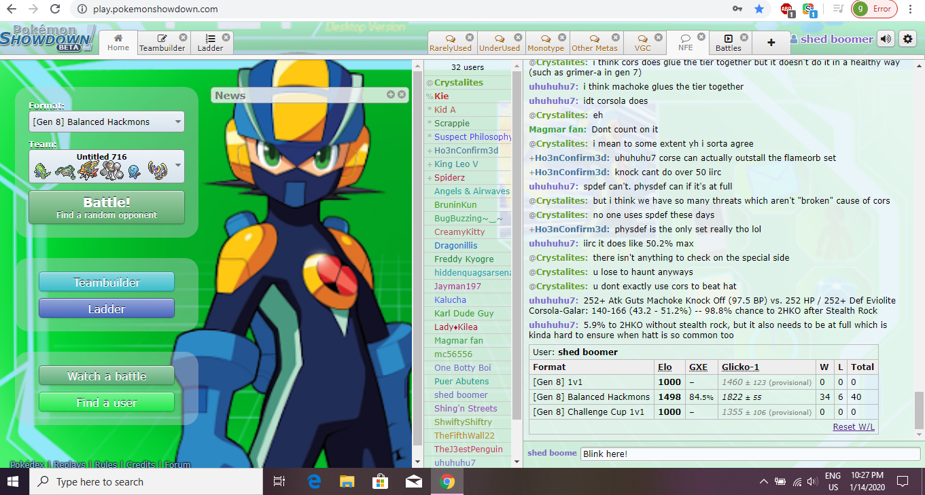Go back with the browser arrow

12,9
